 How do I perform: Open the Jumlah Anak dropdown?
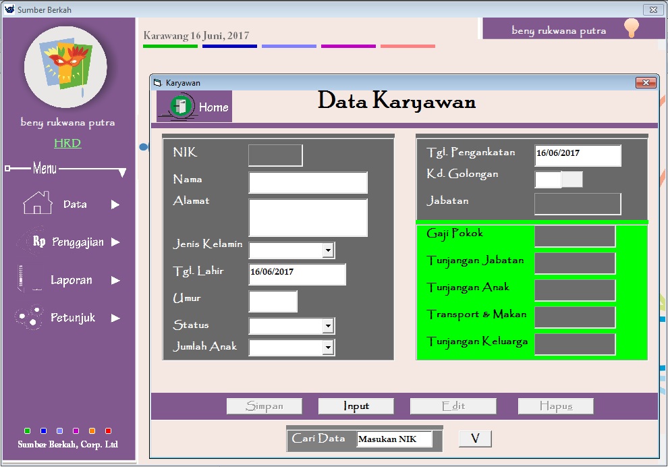point(329,348)
